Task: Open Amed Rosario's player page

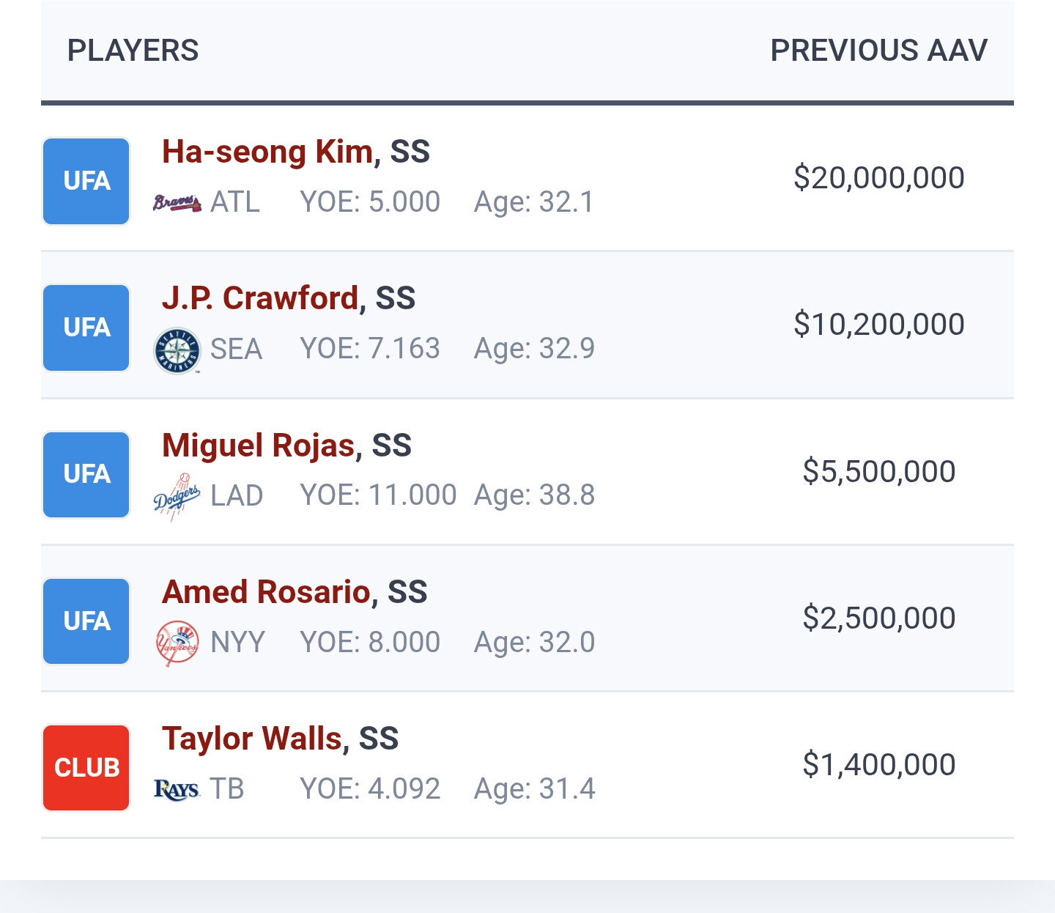Action: pyautogui.click(x=266, y=593)
